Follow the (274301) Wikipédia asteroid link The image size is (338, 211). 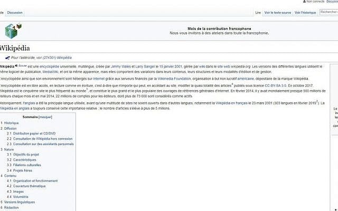57,57
